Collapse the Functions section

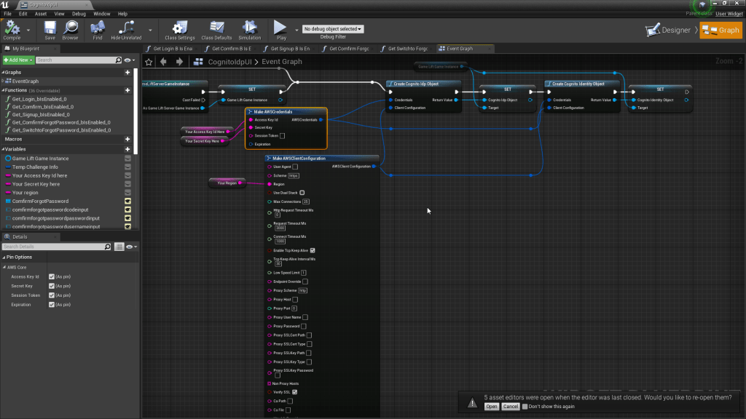point(3,90)
